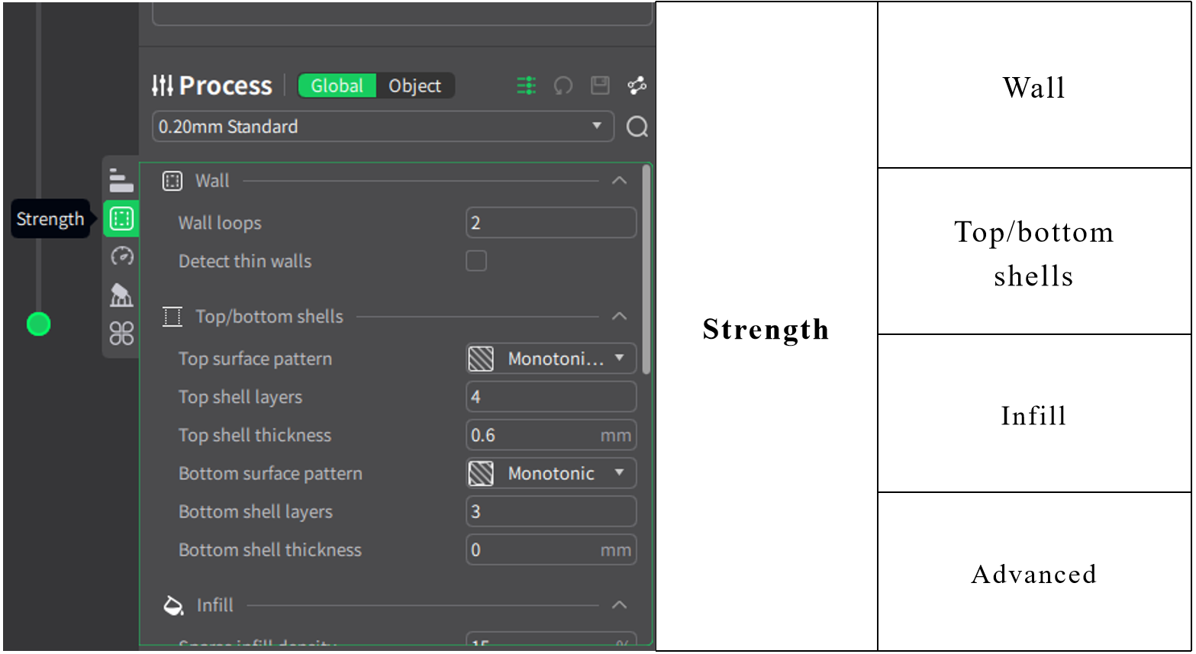Click the green layer slider handle
Viewport: 1196px width, 654px height.
point(38,324)
